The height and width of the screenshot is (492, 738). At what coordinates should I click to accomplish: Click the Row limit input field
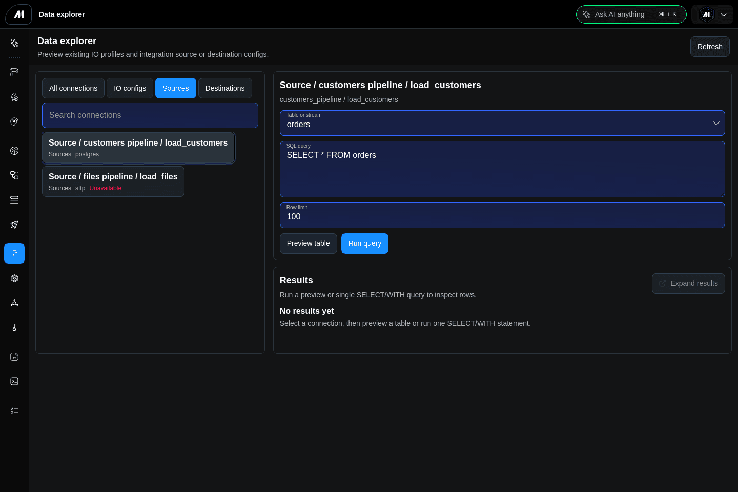pos(502,215)
